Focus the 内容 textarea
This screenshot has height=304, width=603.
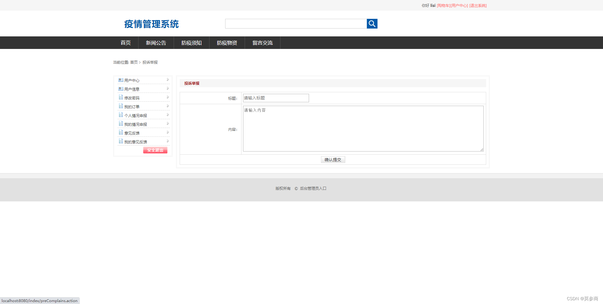(x=363, y=129)
